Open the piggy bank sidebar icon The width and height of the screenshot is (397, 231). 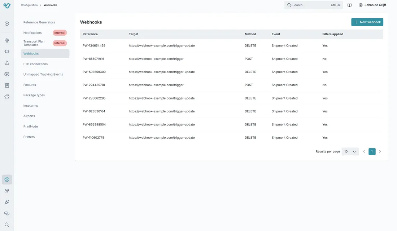click(x=7, y=97)
